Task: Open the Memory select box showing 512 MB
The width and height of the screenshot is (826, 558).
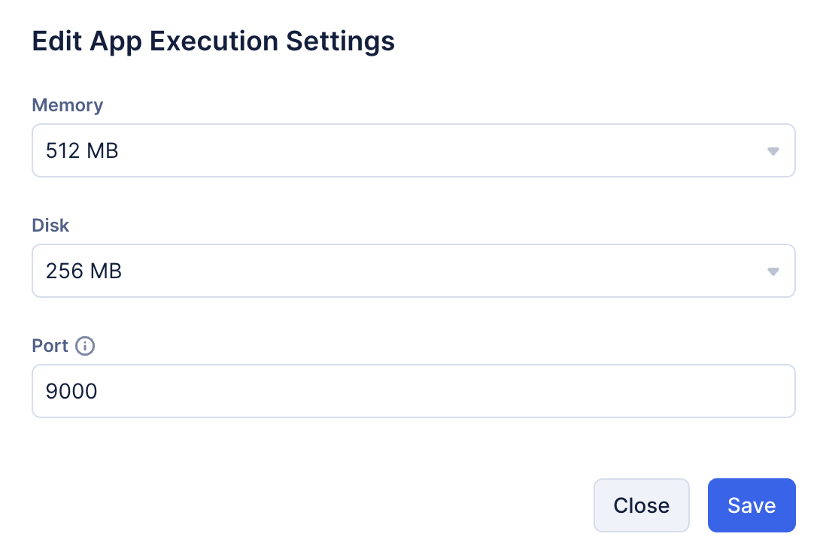Action: [x=413, y=151]
